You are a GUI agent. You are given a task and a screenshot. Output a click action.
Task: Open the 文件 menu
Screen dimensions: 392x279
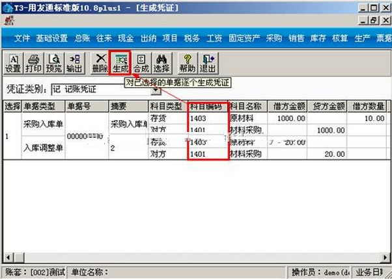click(22, 38)
